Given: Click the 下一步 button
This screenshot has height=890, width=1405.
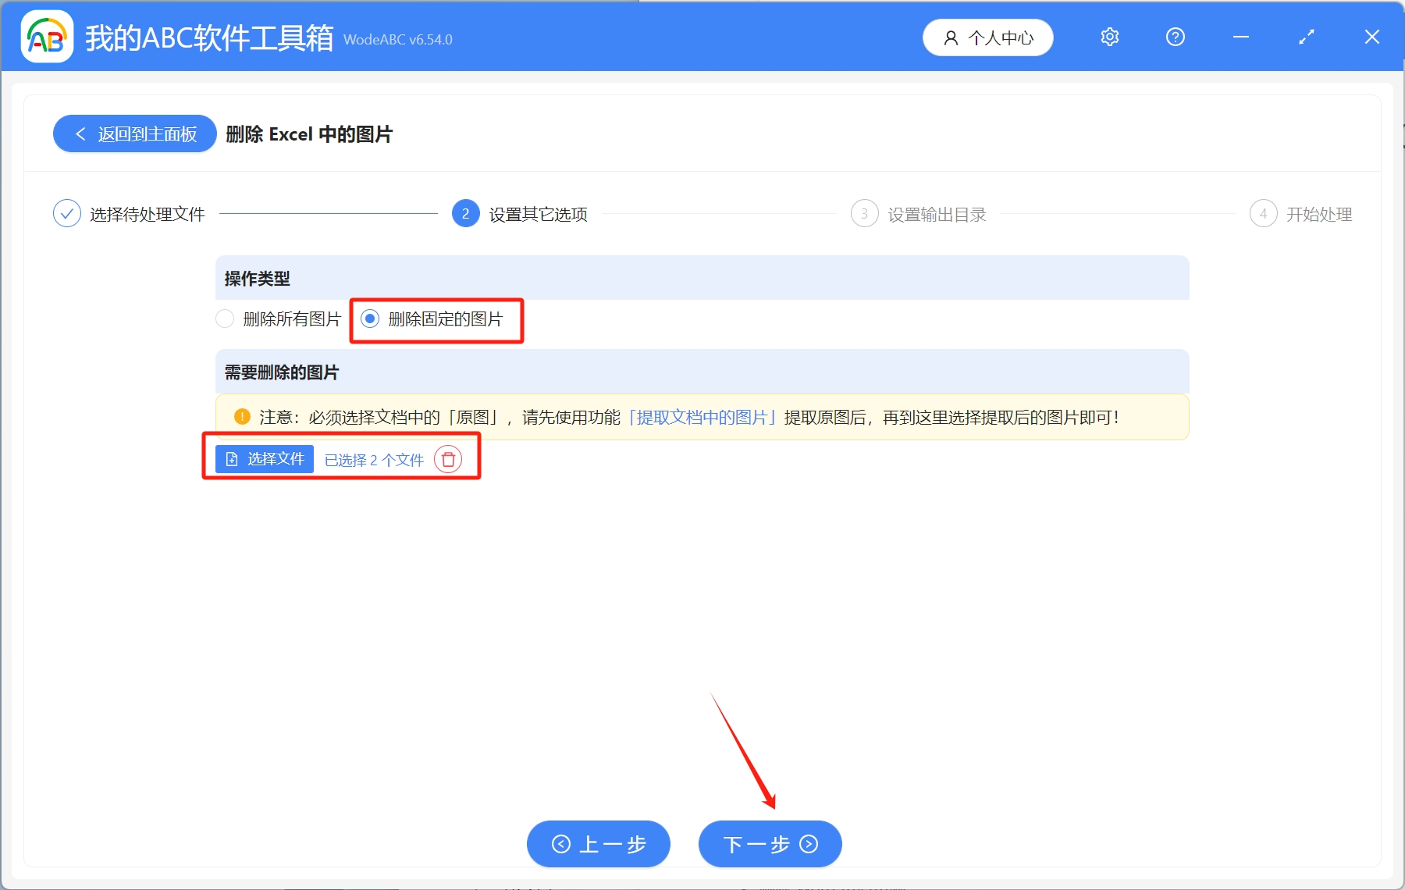Looking at the screenshot, I should 769,845.
